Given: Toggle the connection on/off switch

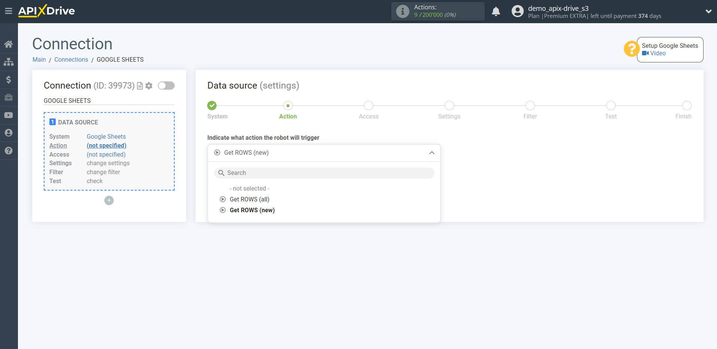Looking at the screenshot, I should coord(166,86).
